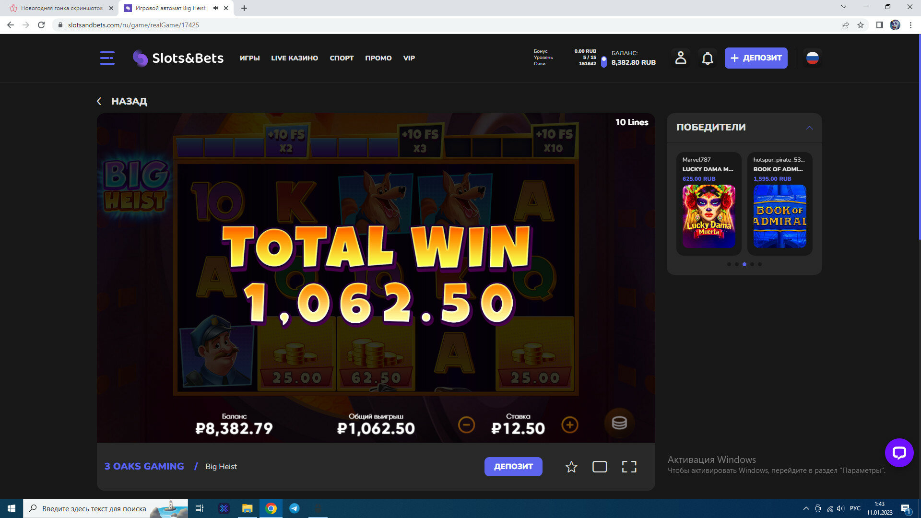Open coin stack bet settings
The width and height of the screenshot is (921, 518).
coord(619,423)
